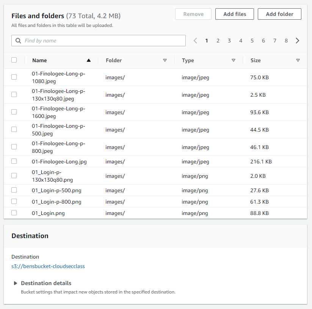Go to next page arrow
Image resolution: width=312 pixels, height=309 pixels.
(298, 41)
